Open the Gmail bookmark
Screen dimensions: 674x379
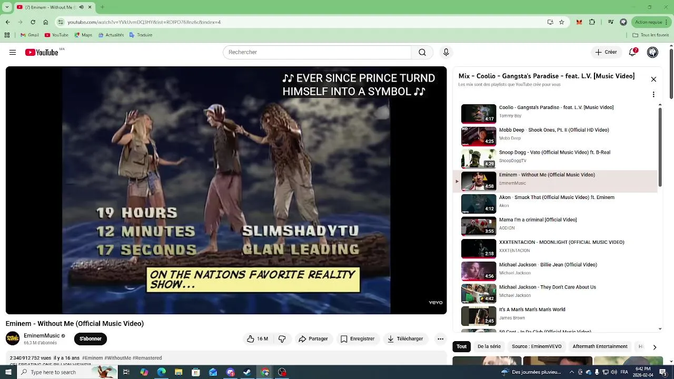[29, 35]
